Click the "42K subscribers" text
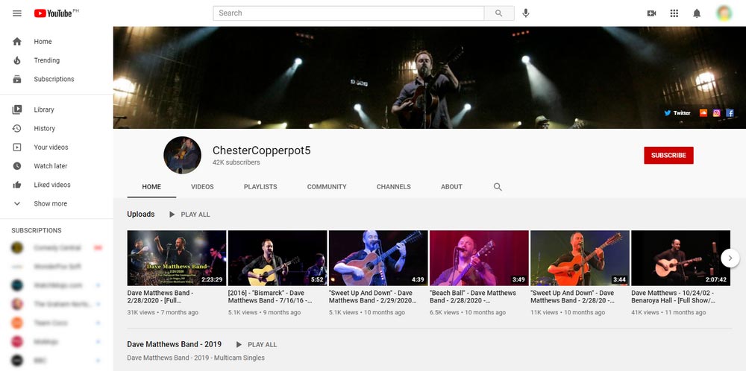 (x=236, y=162)
